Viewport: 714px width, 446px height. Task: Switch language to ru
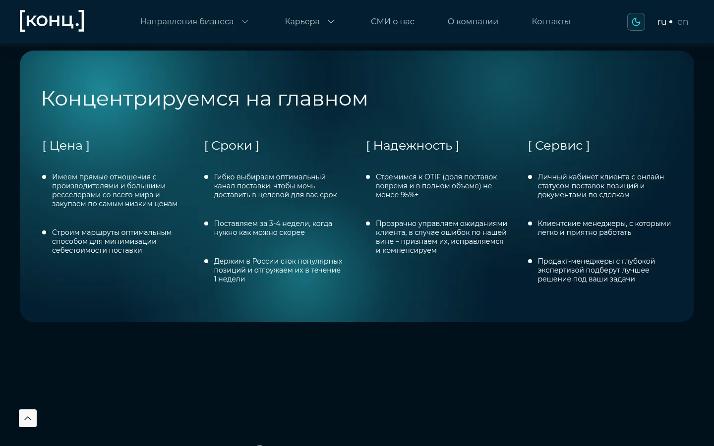click(662, 22)
